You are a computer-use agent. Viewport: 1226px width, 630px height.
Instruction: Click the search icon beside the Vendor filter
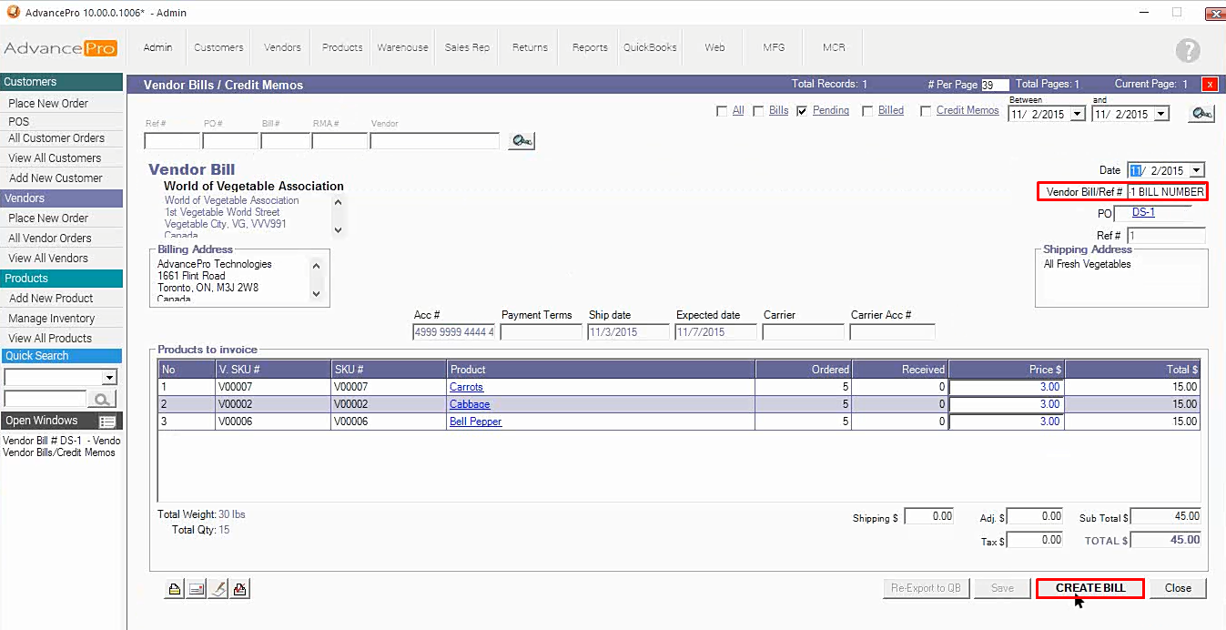(x=522, y=141)
